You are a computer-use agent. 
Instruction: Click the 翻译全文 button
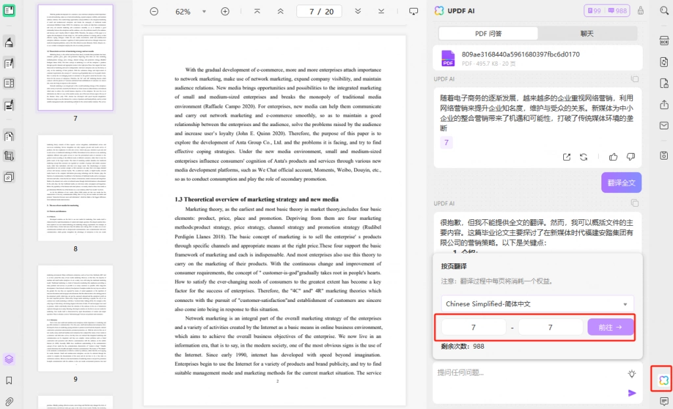(621, 183)
